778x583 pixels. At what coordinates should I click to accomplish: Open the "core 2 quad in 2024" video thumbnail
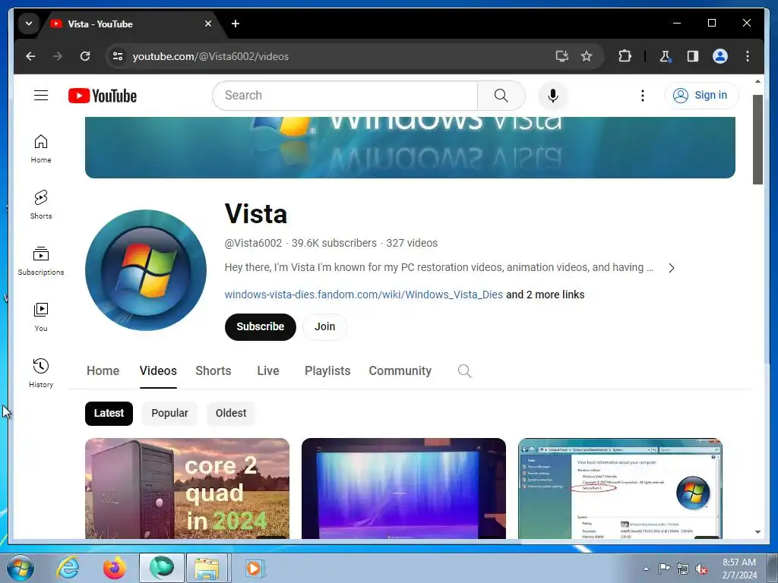click(187, 488)
